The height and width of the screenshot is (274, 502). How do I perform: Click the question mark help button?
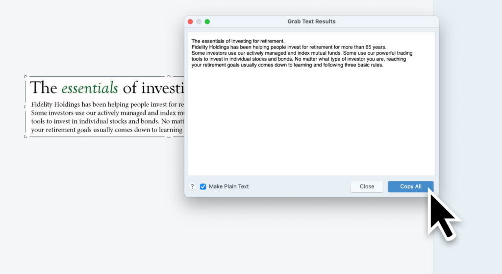point(192,186)
